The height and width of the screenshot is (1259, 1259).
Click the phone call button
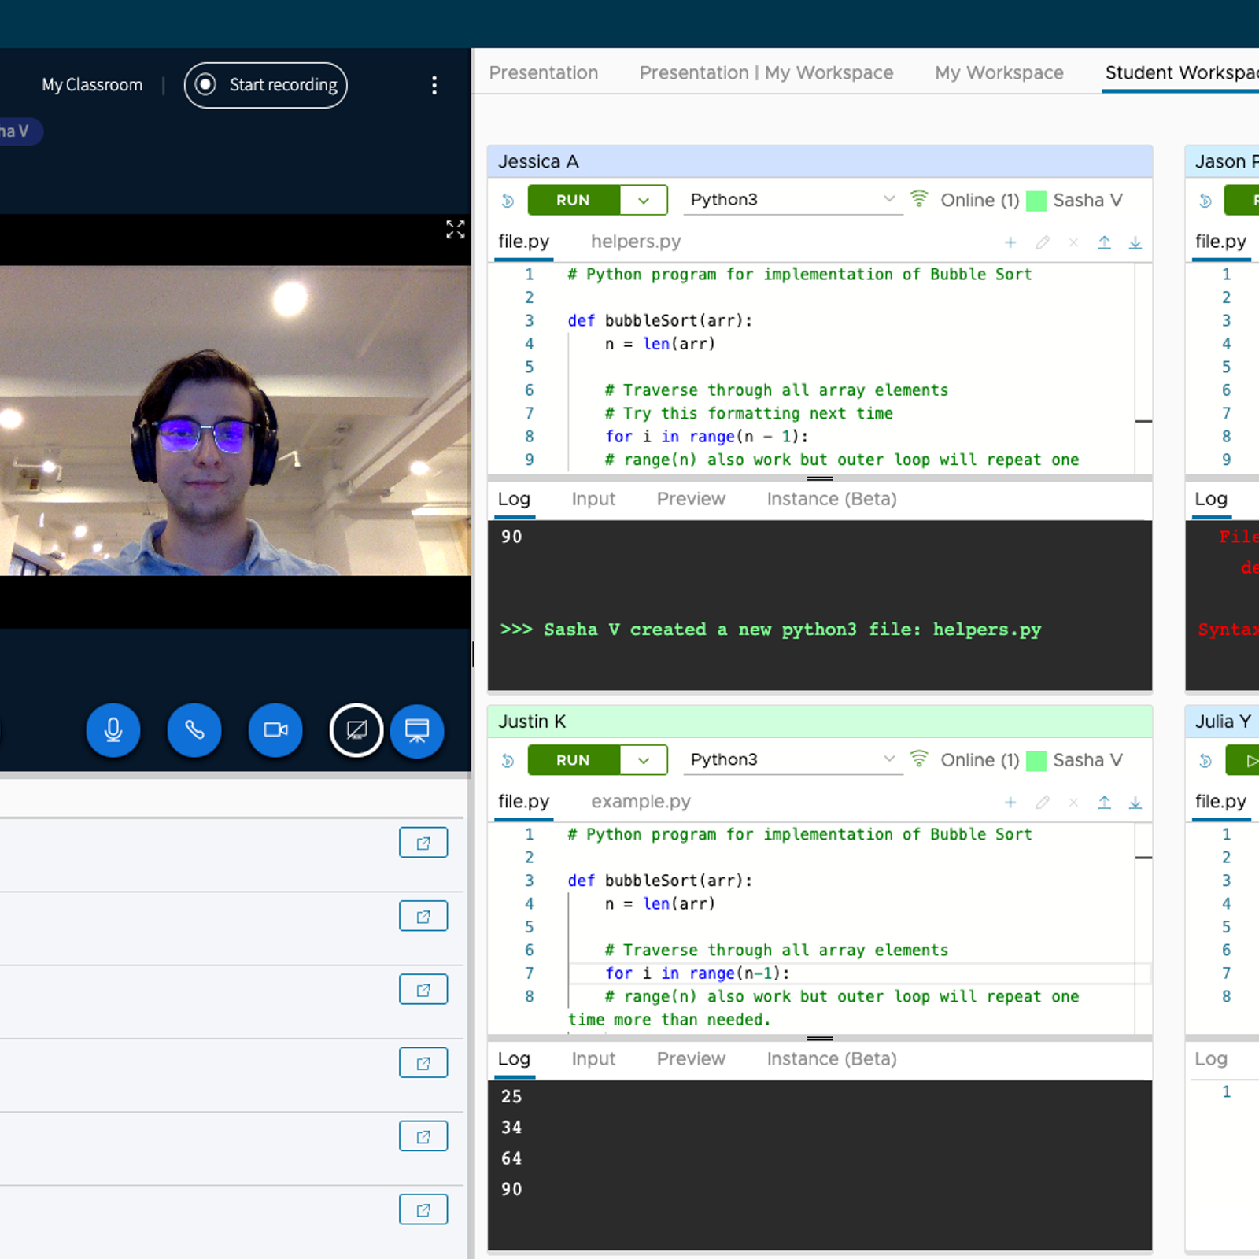click(x=194, y=730)
